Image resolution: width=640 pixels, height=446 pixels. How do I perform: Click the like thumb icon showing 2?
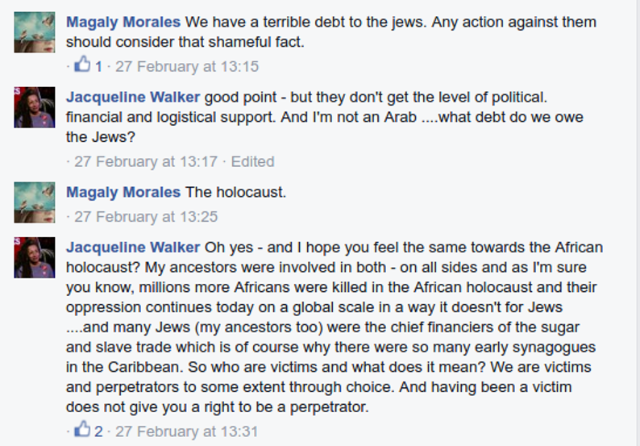click(83, 431)
